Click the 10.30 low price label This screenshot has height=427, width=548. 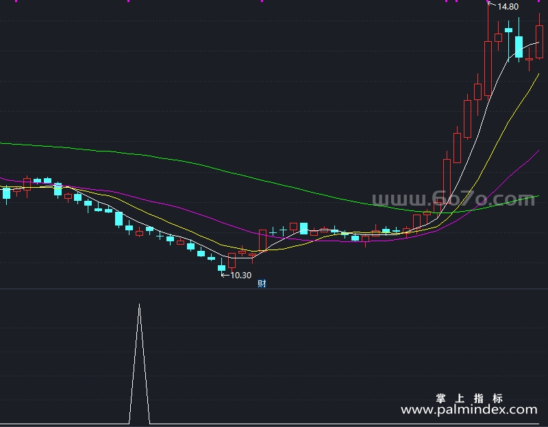[241, 276]
